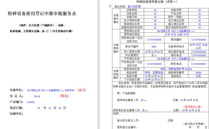209x129 pixels.
Task: Click the title 特种设备使用登记申报审批服务表
Action: point(42,14)
